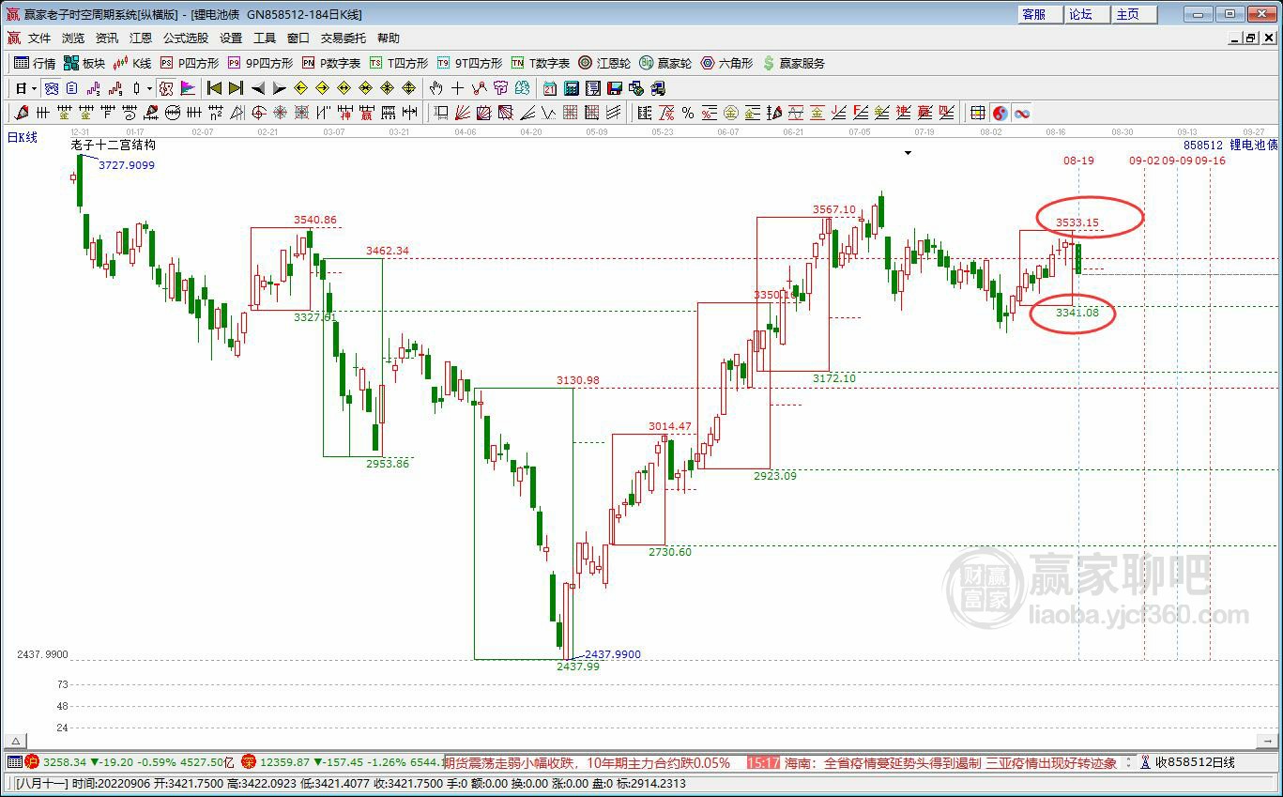Open the 工具 menu
This screenshot has width=1283, height=797.
click(x=265, y=38)
